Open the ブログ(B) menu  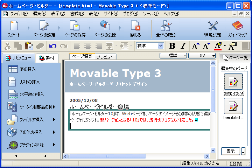pos(131,14)
